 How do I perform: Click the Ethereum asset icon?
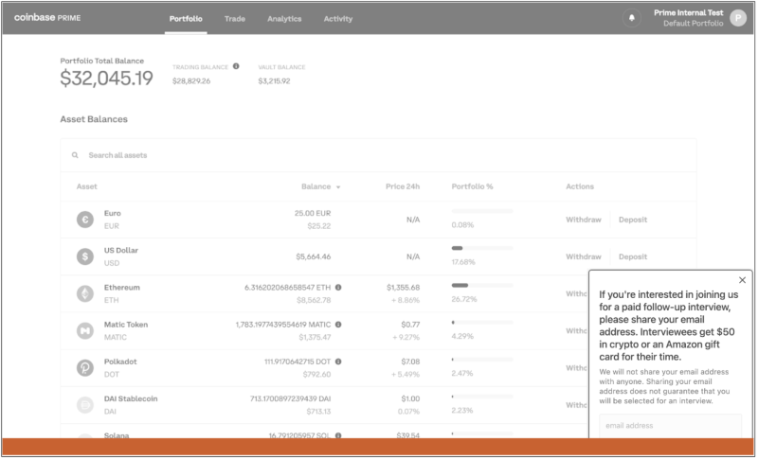point(85,293)
